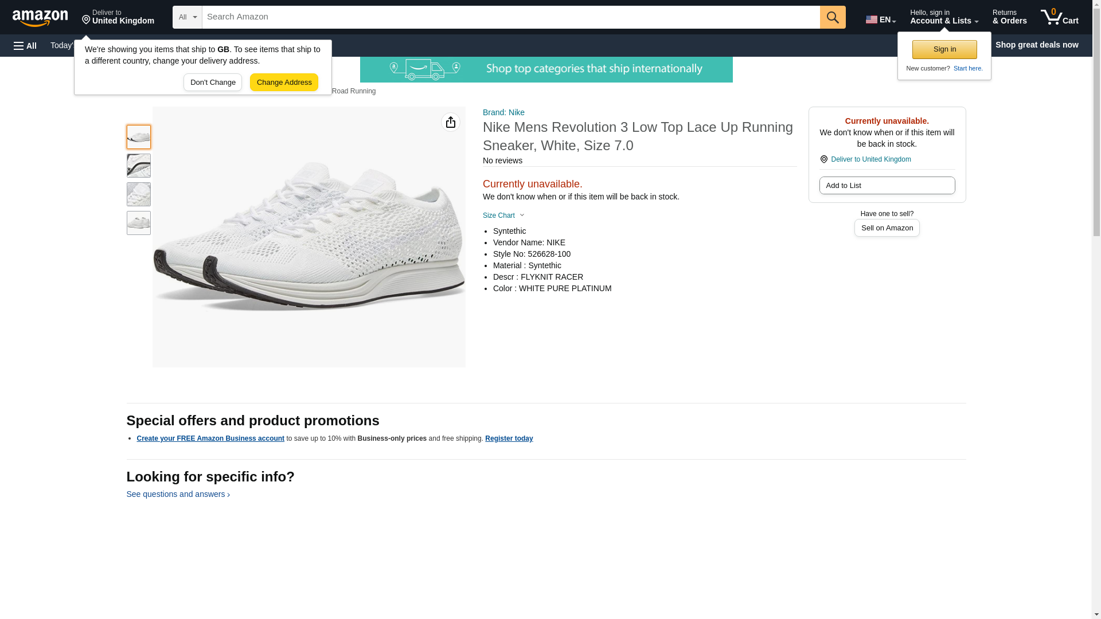The height and width of the screenshot is (619, 1101).
Task: Open the Account & Lists dropdown
Action: pos(944,17)
